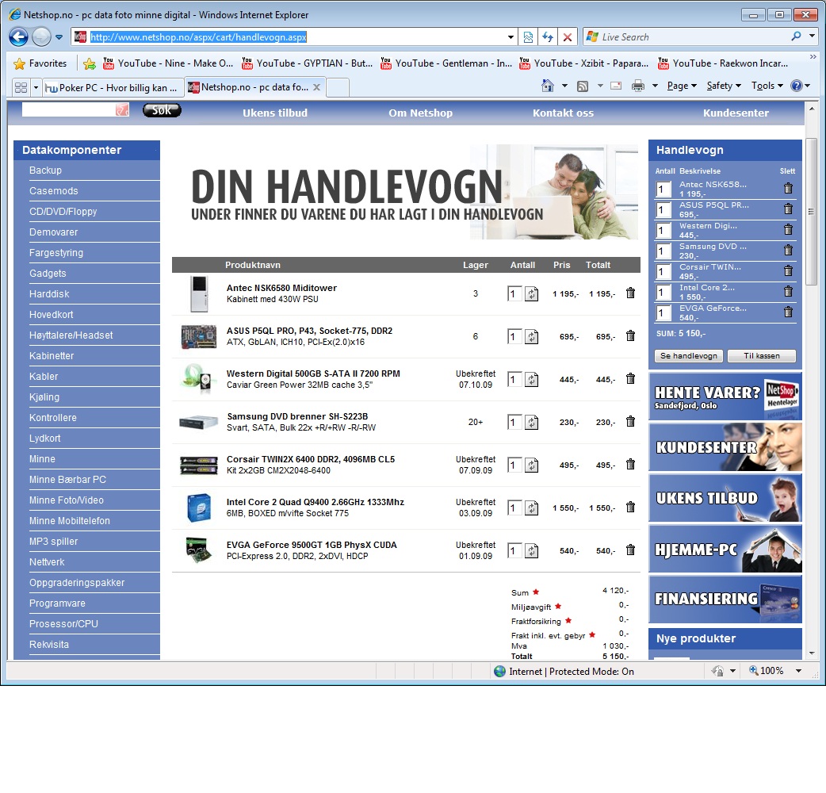Remove Samsung DVD brenner from main cart table
Screen dimensions: 826x793
(x=630, y=421)
